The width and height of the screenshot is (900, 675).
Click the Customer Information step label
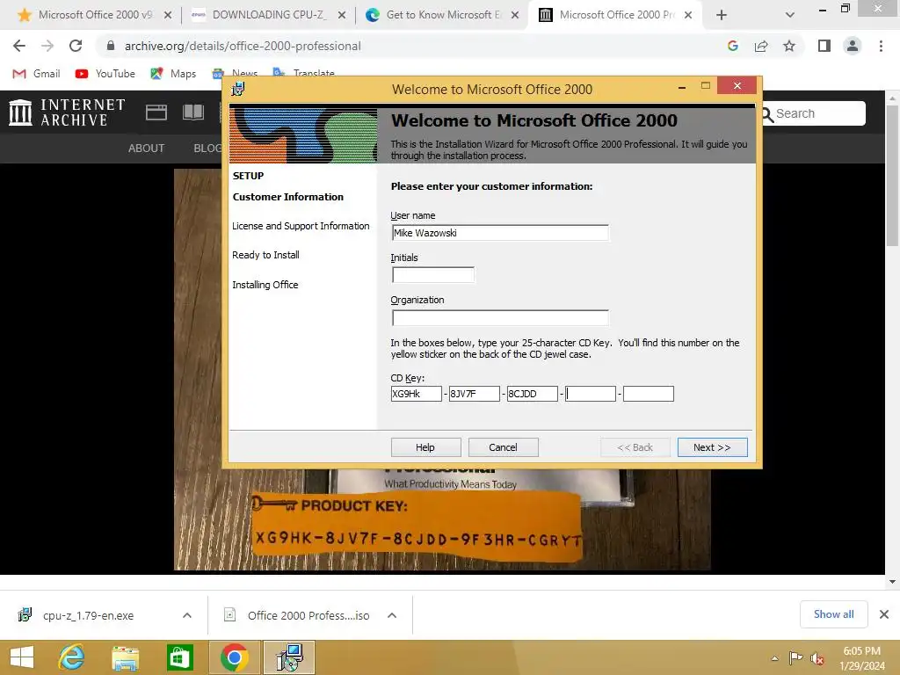288,197
